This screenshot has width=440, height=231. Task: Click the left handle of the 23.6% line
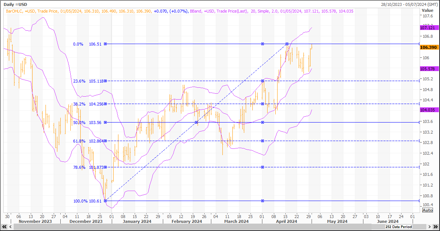[x=105, y=81]
